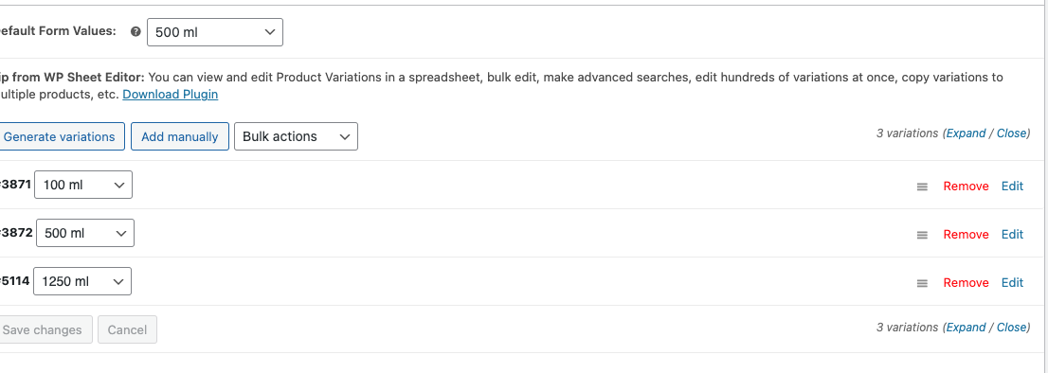Image resolution: width=1048 pixels, height=373 pixels.
Task: Remove the 1250 ml variation
Action: tap(966, 282)
